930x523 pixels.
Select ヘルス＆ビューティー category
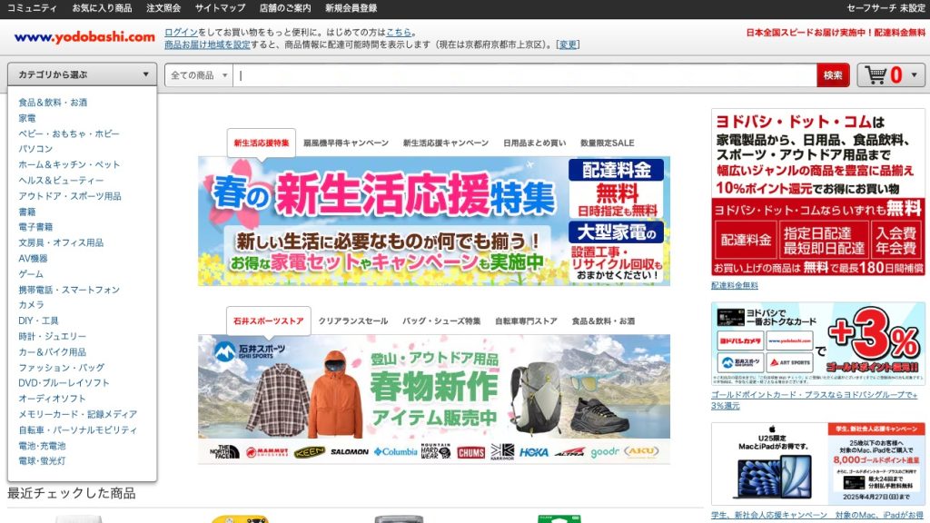coord(61,181)
